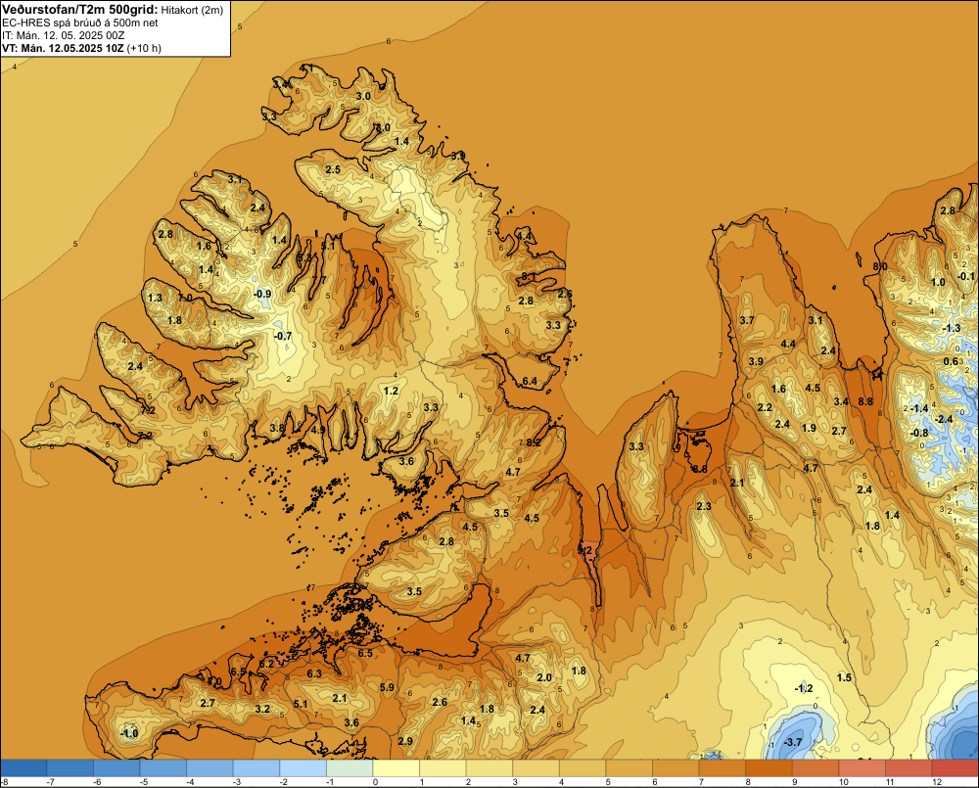979x788 pixels.
Task: Click the '1.5' temperature value on the map
Action: point(844,678)
